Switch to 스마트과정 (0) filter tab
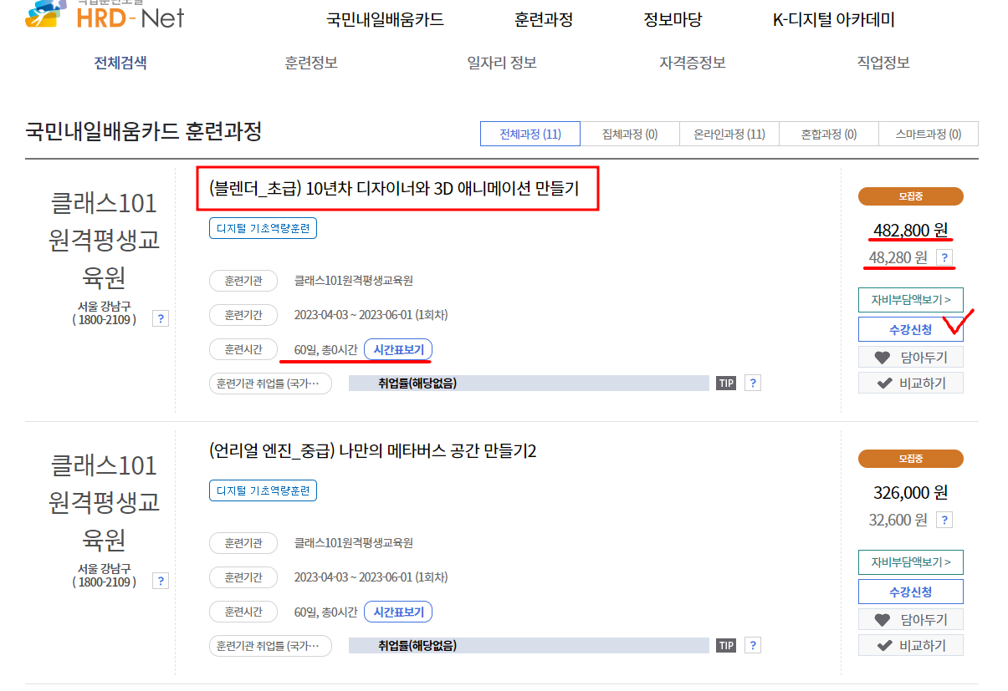Screen dimensions: 1008x691 [x=929, y=134]
